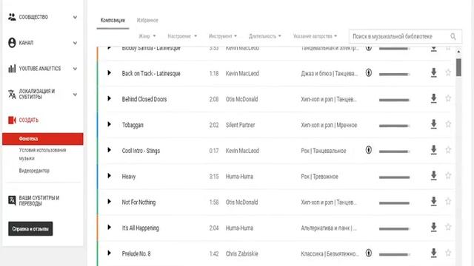Open Ваши субтитры и переводы
The width and height of the screenshot is (474, 266).
tap(39, 200)
